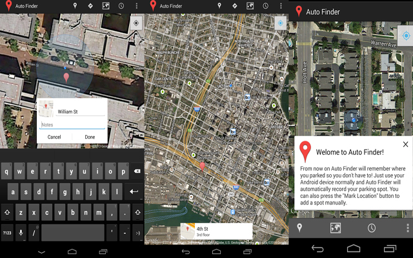
Task: Tap history clock icon in right screen bottom bar
Action: point(372,228)
